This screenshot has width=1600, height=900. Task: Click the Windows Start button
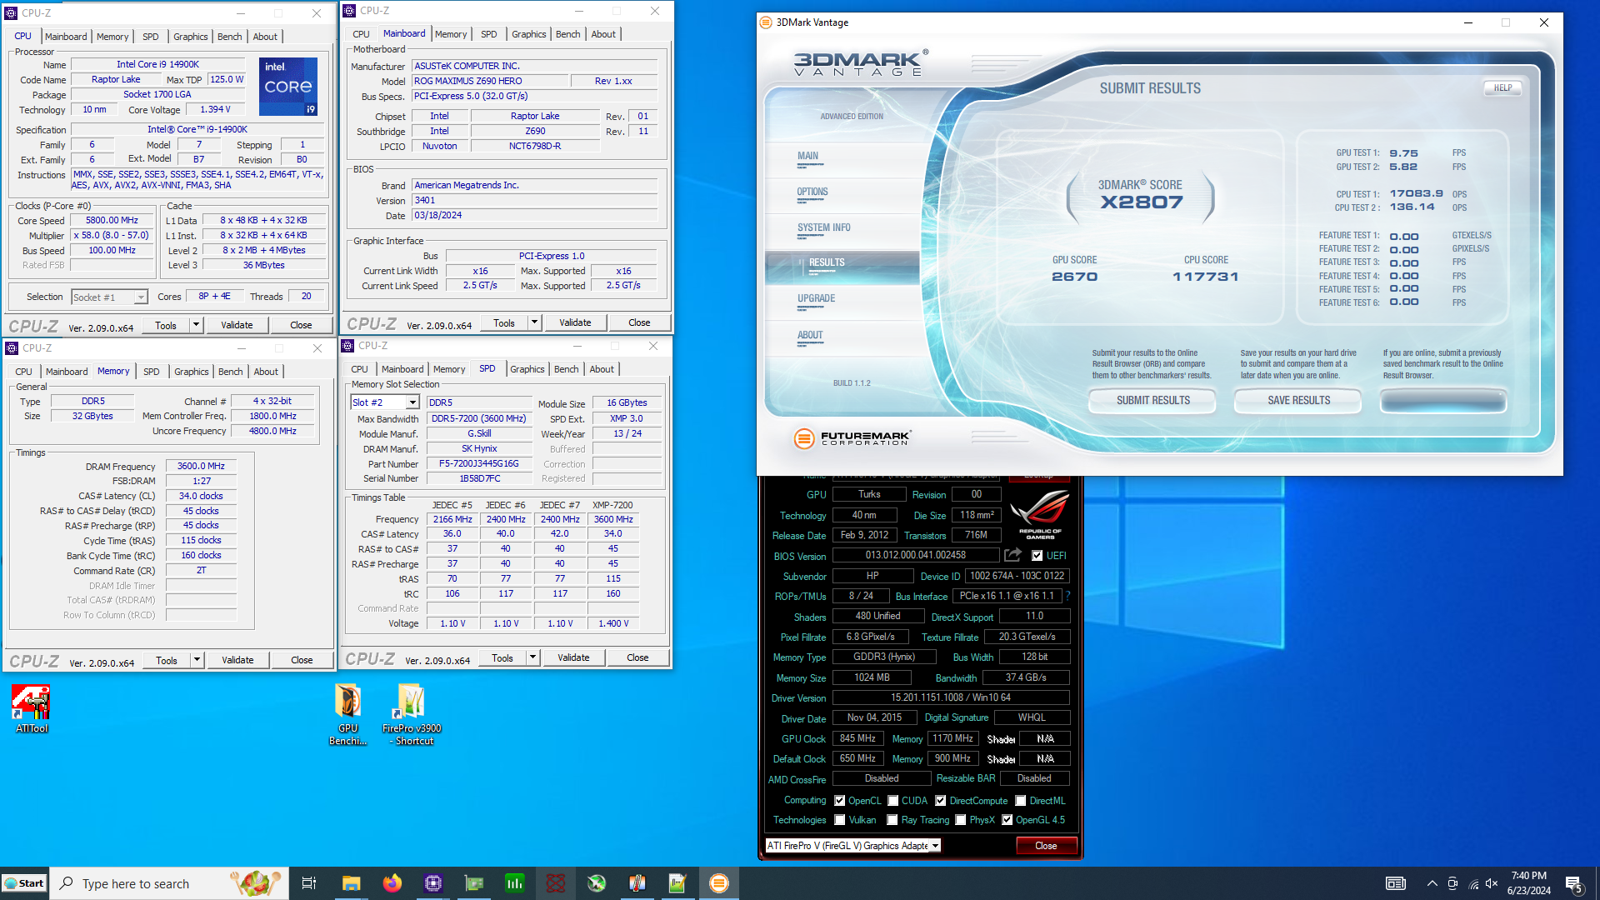point(25,883)
